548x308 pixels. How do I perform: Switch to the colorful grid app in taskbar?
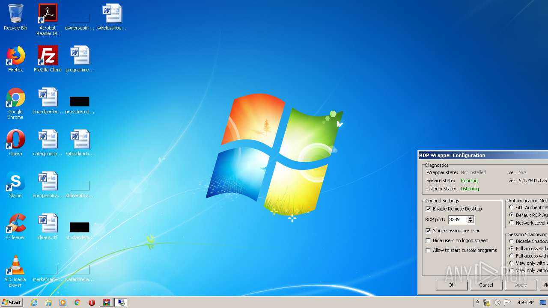point(106,302)
